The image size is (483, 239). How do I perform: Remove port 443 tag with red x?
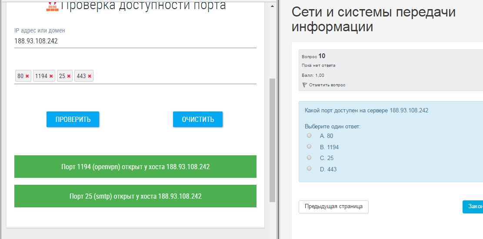[x=90, y=76]
